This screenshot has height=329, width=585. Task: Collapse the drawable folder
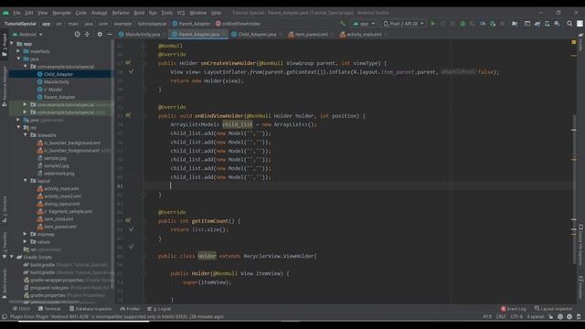[26, 135]
